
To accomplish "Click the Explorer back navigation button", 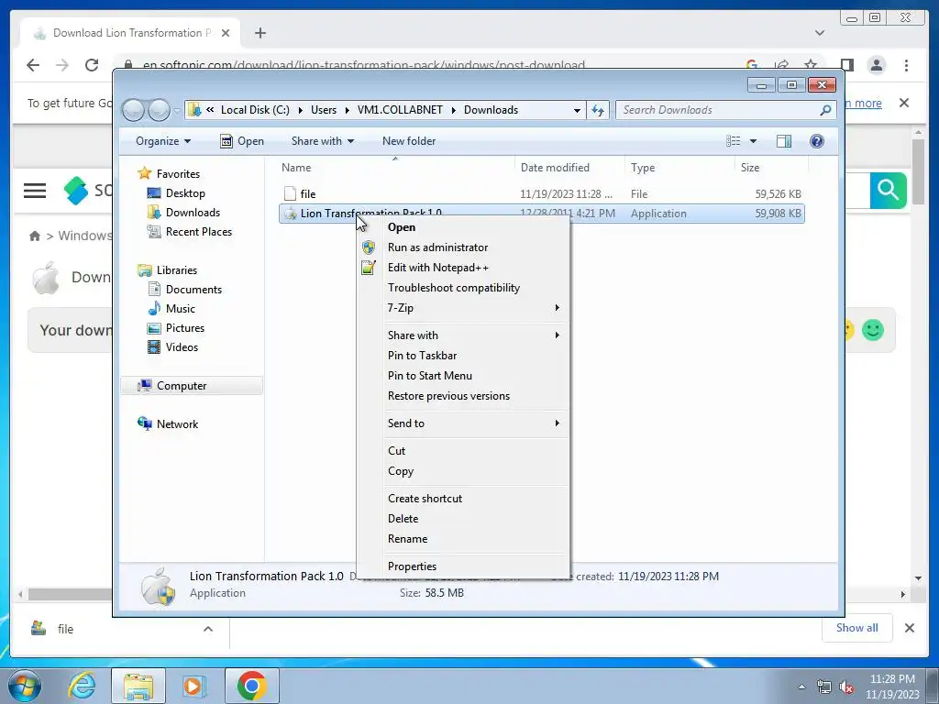I will pos(133,110).
